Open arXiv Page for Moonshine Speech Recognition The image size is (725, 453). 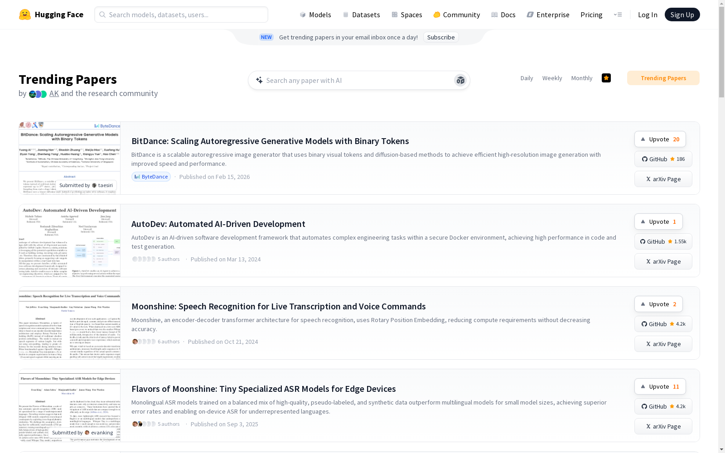tap(663, 344)
